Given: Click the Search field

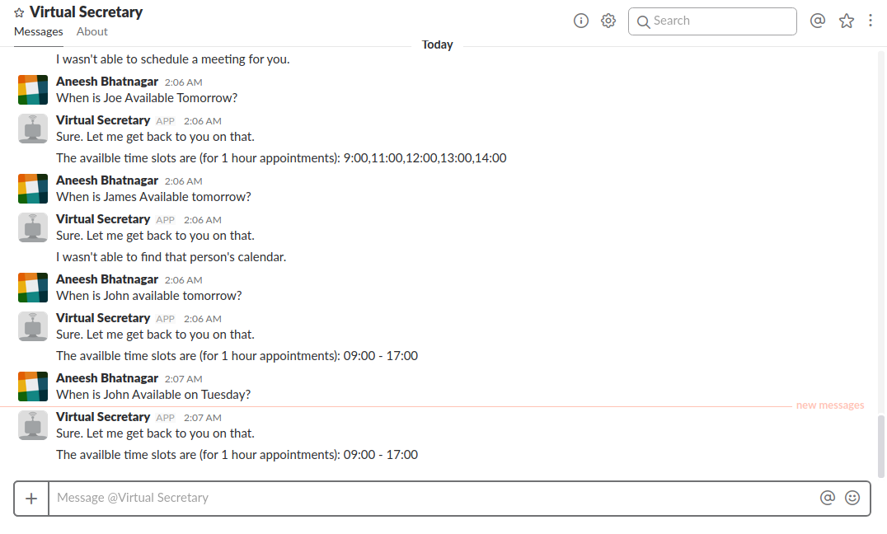Looking at the screenshot, I should 712,21.
